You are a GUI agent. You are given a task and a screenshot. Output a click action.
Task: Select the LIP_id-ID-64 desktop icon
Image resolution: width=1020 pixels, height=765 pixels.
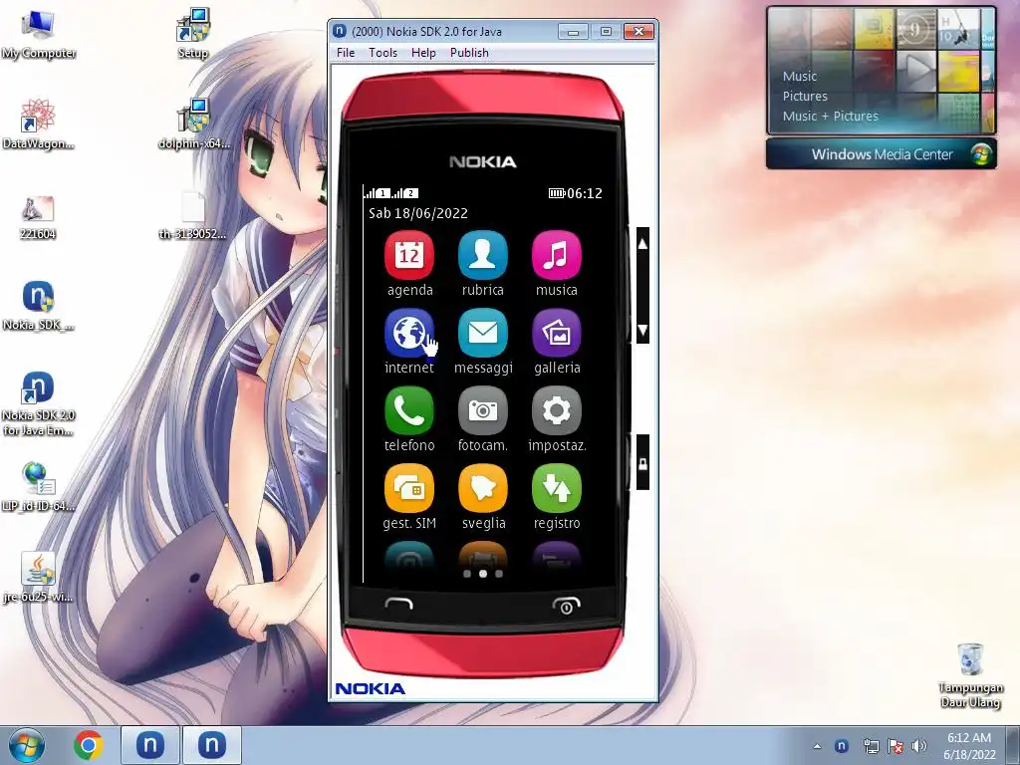click(38, 486)
